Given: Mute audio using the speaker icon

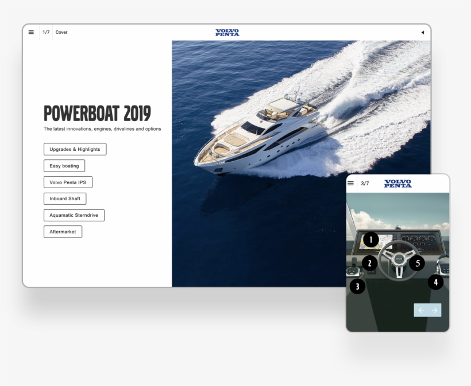Looking at the screenshot, I should (x=423, y=32).
